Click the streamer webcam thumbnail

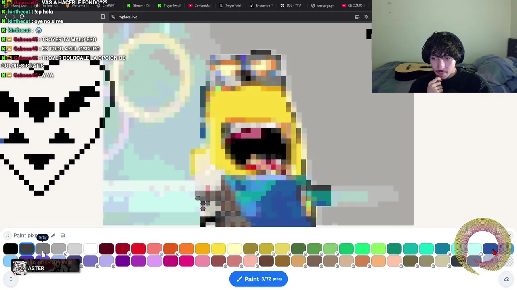click(444, 46)
